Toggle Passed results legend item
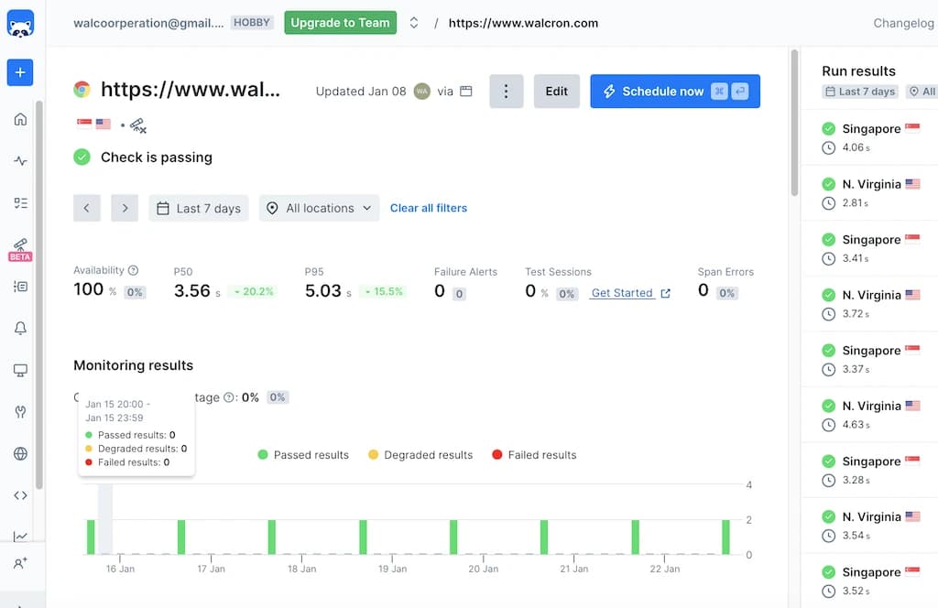938x608 pixels. [x=303, y=455]
